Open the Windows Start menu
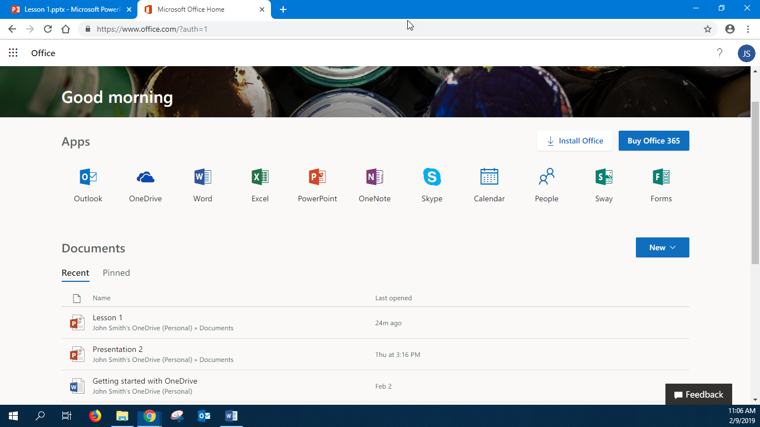This screenshot has width=760, height=427. tap(13, 415)
